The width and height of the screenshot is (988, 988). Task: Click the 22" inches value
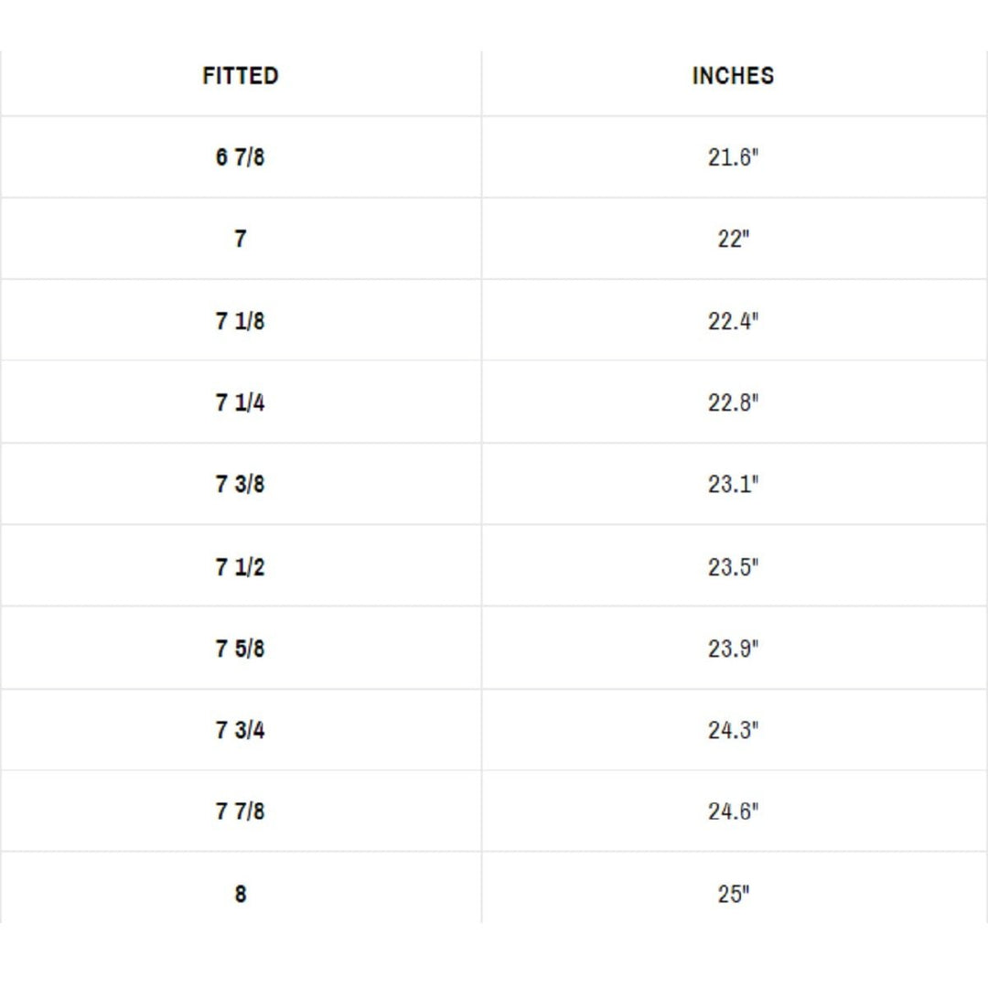pos(733,239)
